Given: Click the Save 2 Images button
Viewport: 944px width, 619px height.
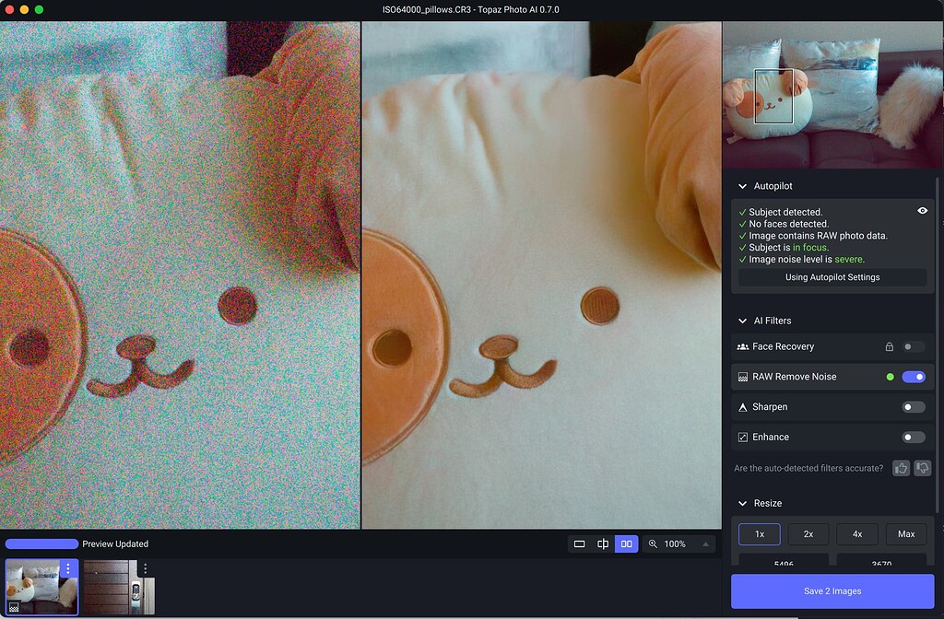Looking at the screenshot, I should pos(832,590).
